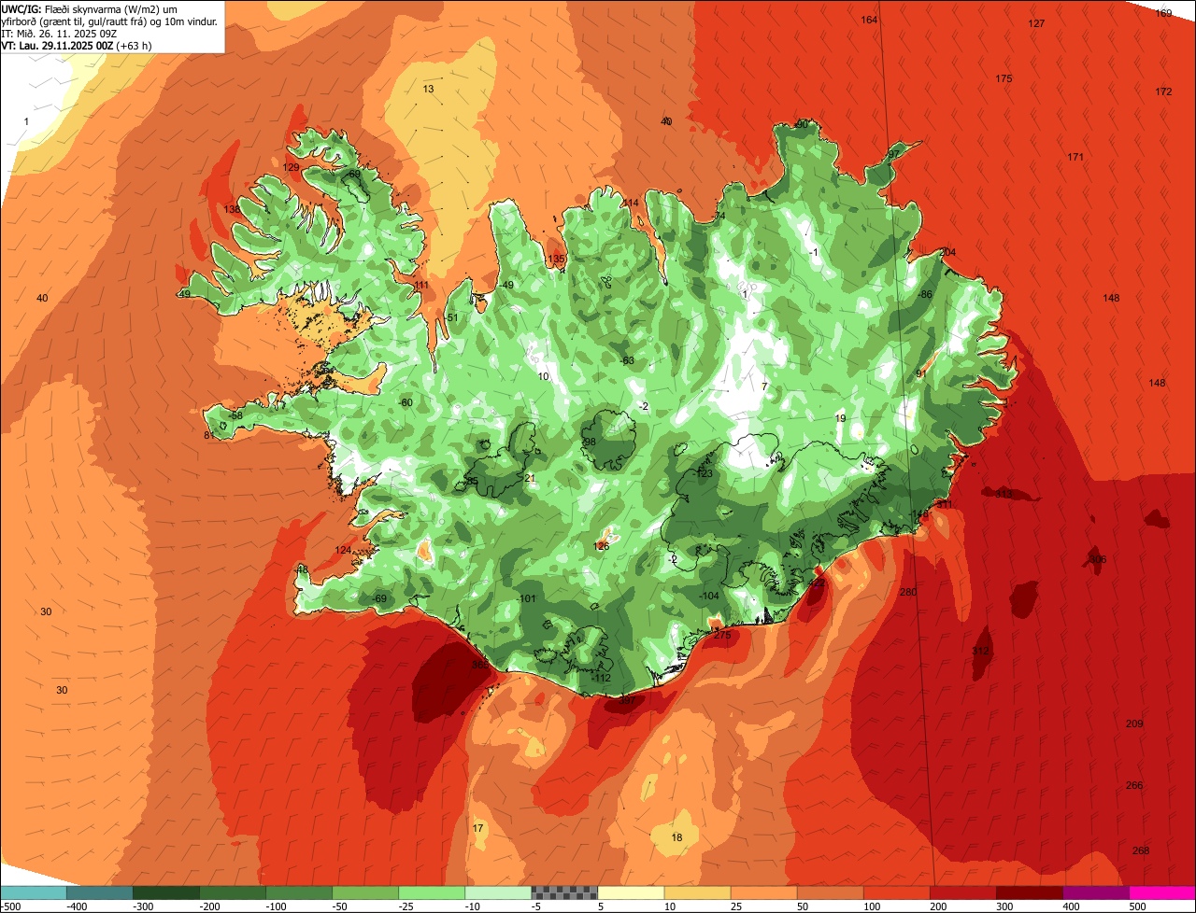Click the map value 164
Image resolution: width=1196 pixels, height=913 pixels.
[869, 20]
